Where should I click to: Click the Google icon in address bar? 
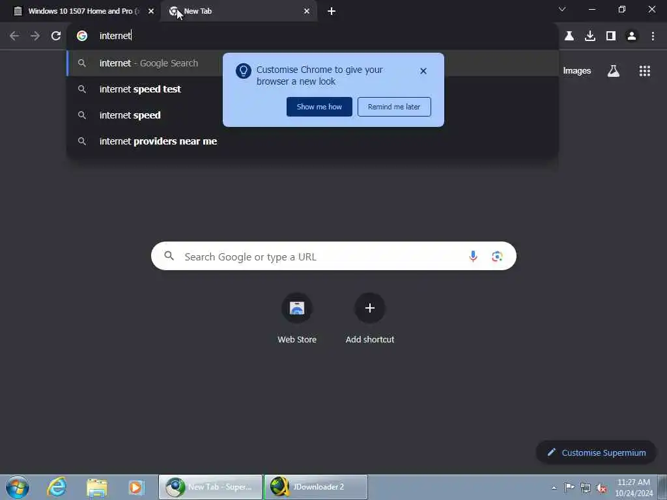pos(82,36)
